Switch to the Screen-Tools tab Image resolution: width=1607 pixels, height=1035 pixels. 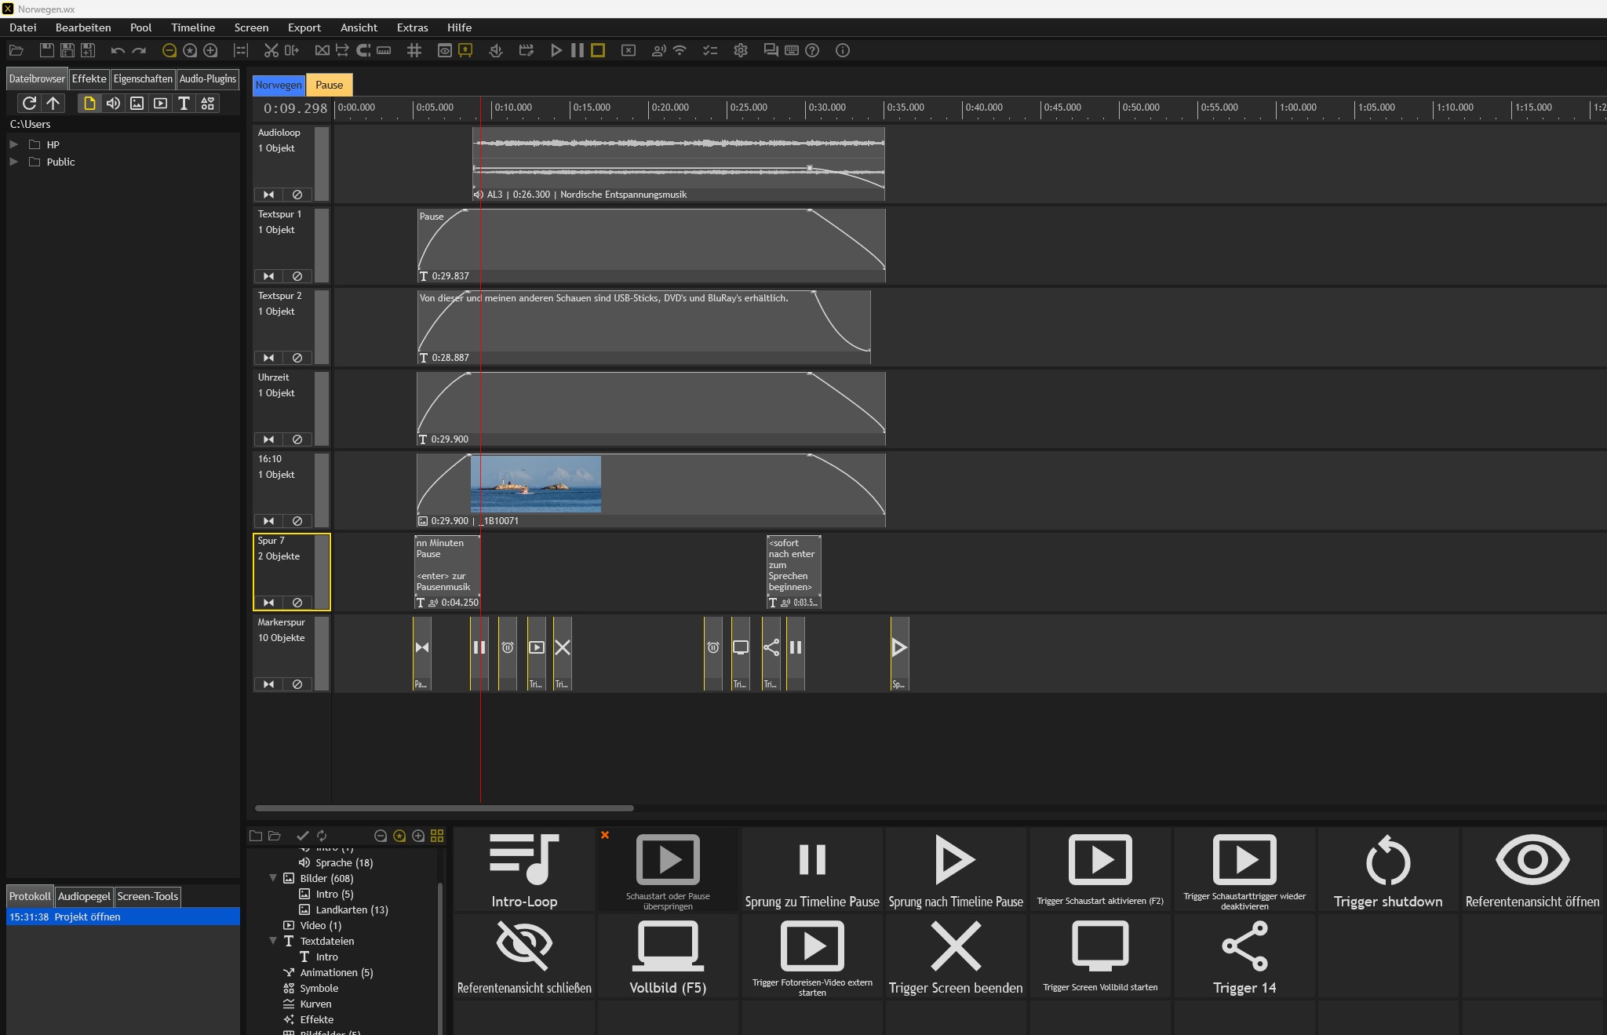pyautogui.click(x=148, y=896)
